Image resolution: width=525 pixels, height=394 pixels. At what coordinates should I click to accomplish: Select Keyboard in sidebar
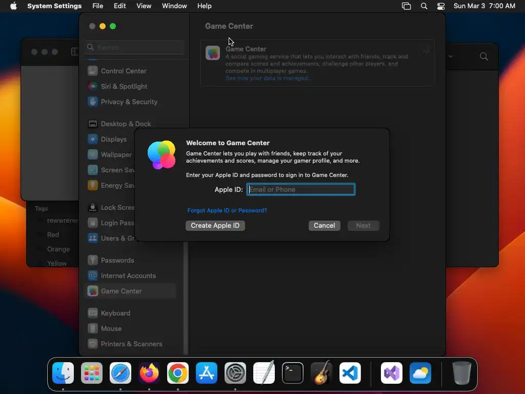[131, 313]
